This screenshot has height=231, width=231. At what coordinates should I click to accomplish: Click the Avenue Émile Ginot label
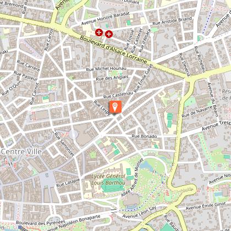click(x=206, y=206)
